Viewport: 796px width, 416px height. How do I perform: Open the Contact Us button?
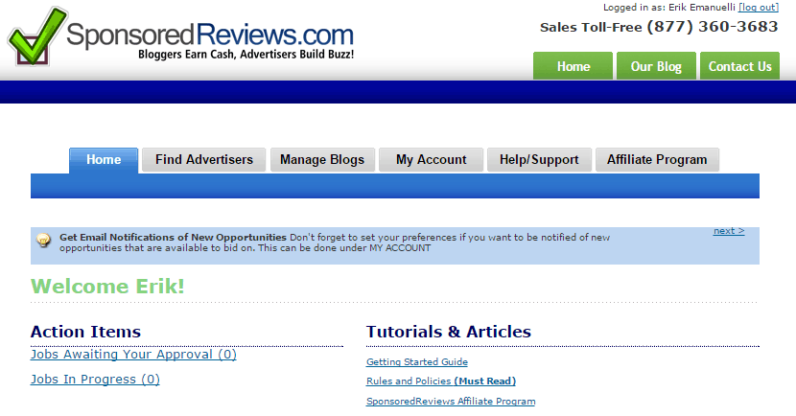(739, 66)
